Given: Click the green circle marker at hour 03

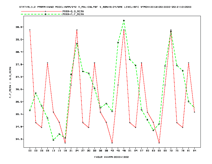Looking at the screenshot, I should tap(36, 93).
